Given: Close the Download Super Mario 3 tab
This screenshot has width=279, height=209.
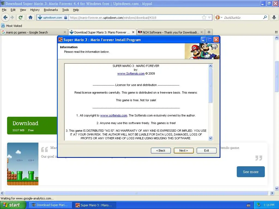Looking at the screenshot, I should (x=133, y=32).
